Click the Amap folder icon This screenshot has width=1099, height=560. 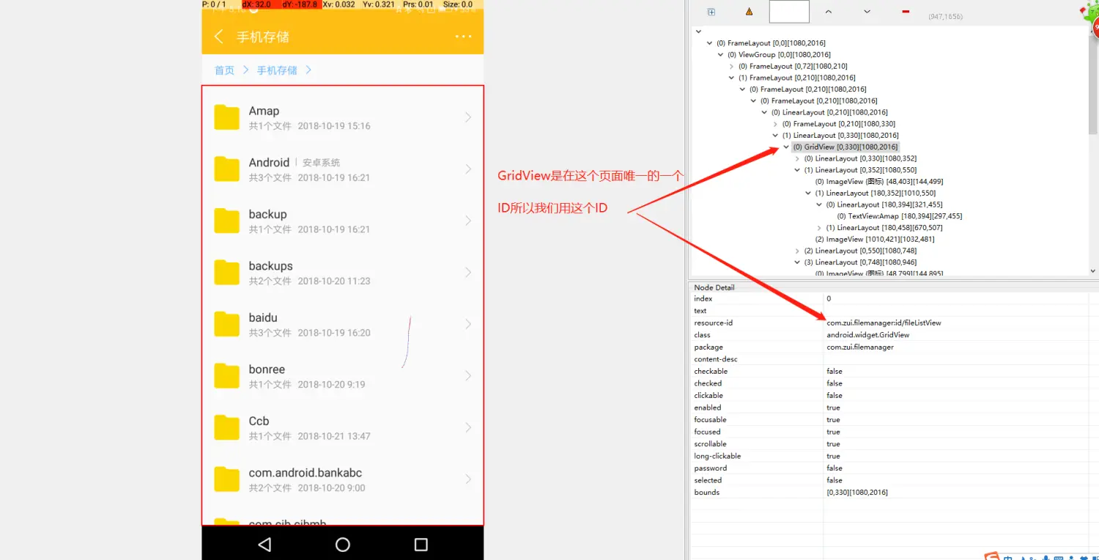pyautogui.click(x=227, y=117)
